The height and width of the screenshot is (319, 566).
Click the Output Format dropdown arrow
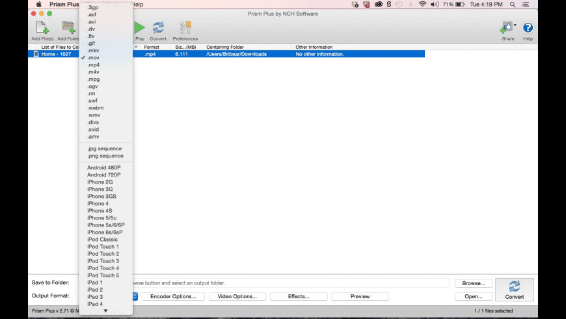pyautogui.click(x=135, y=296)
